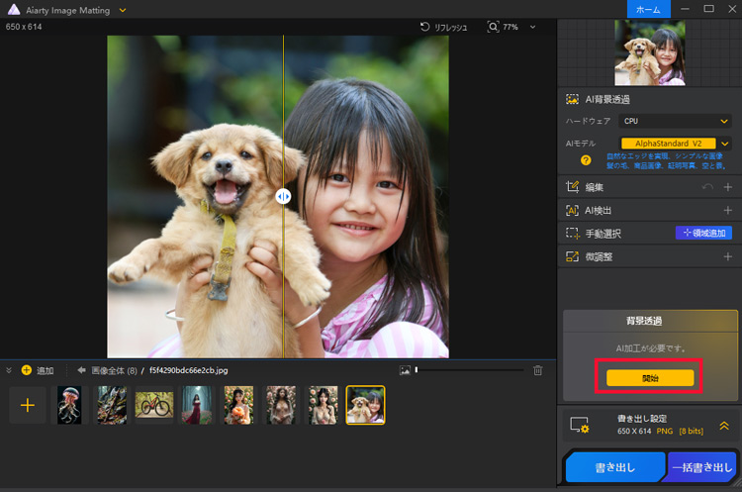
Task: Click the trash delete icon
Action: point(537,370)
